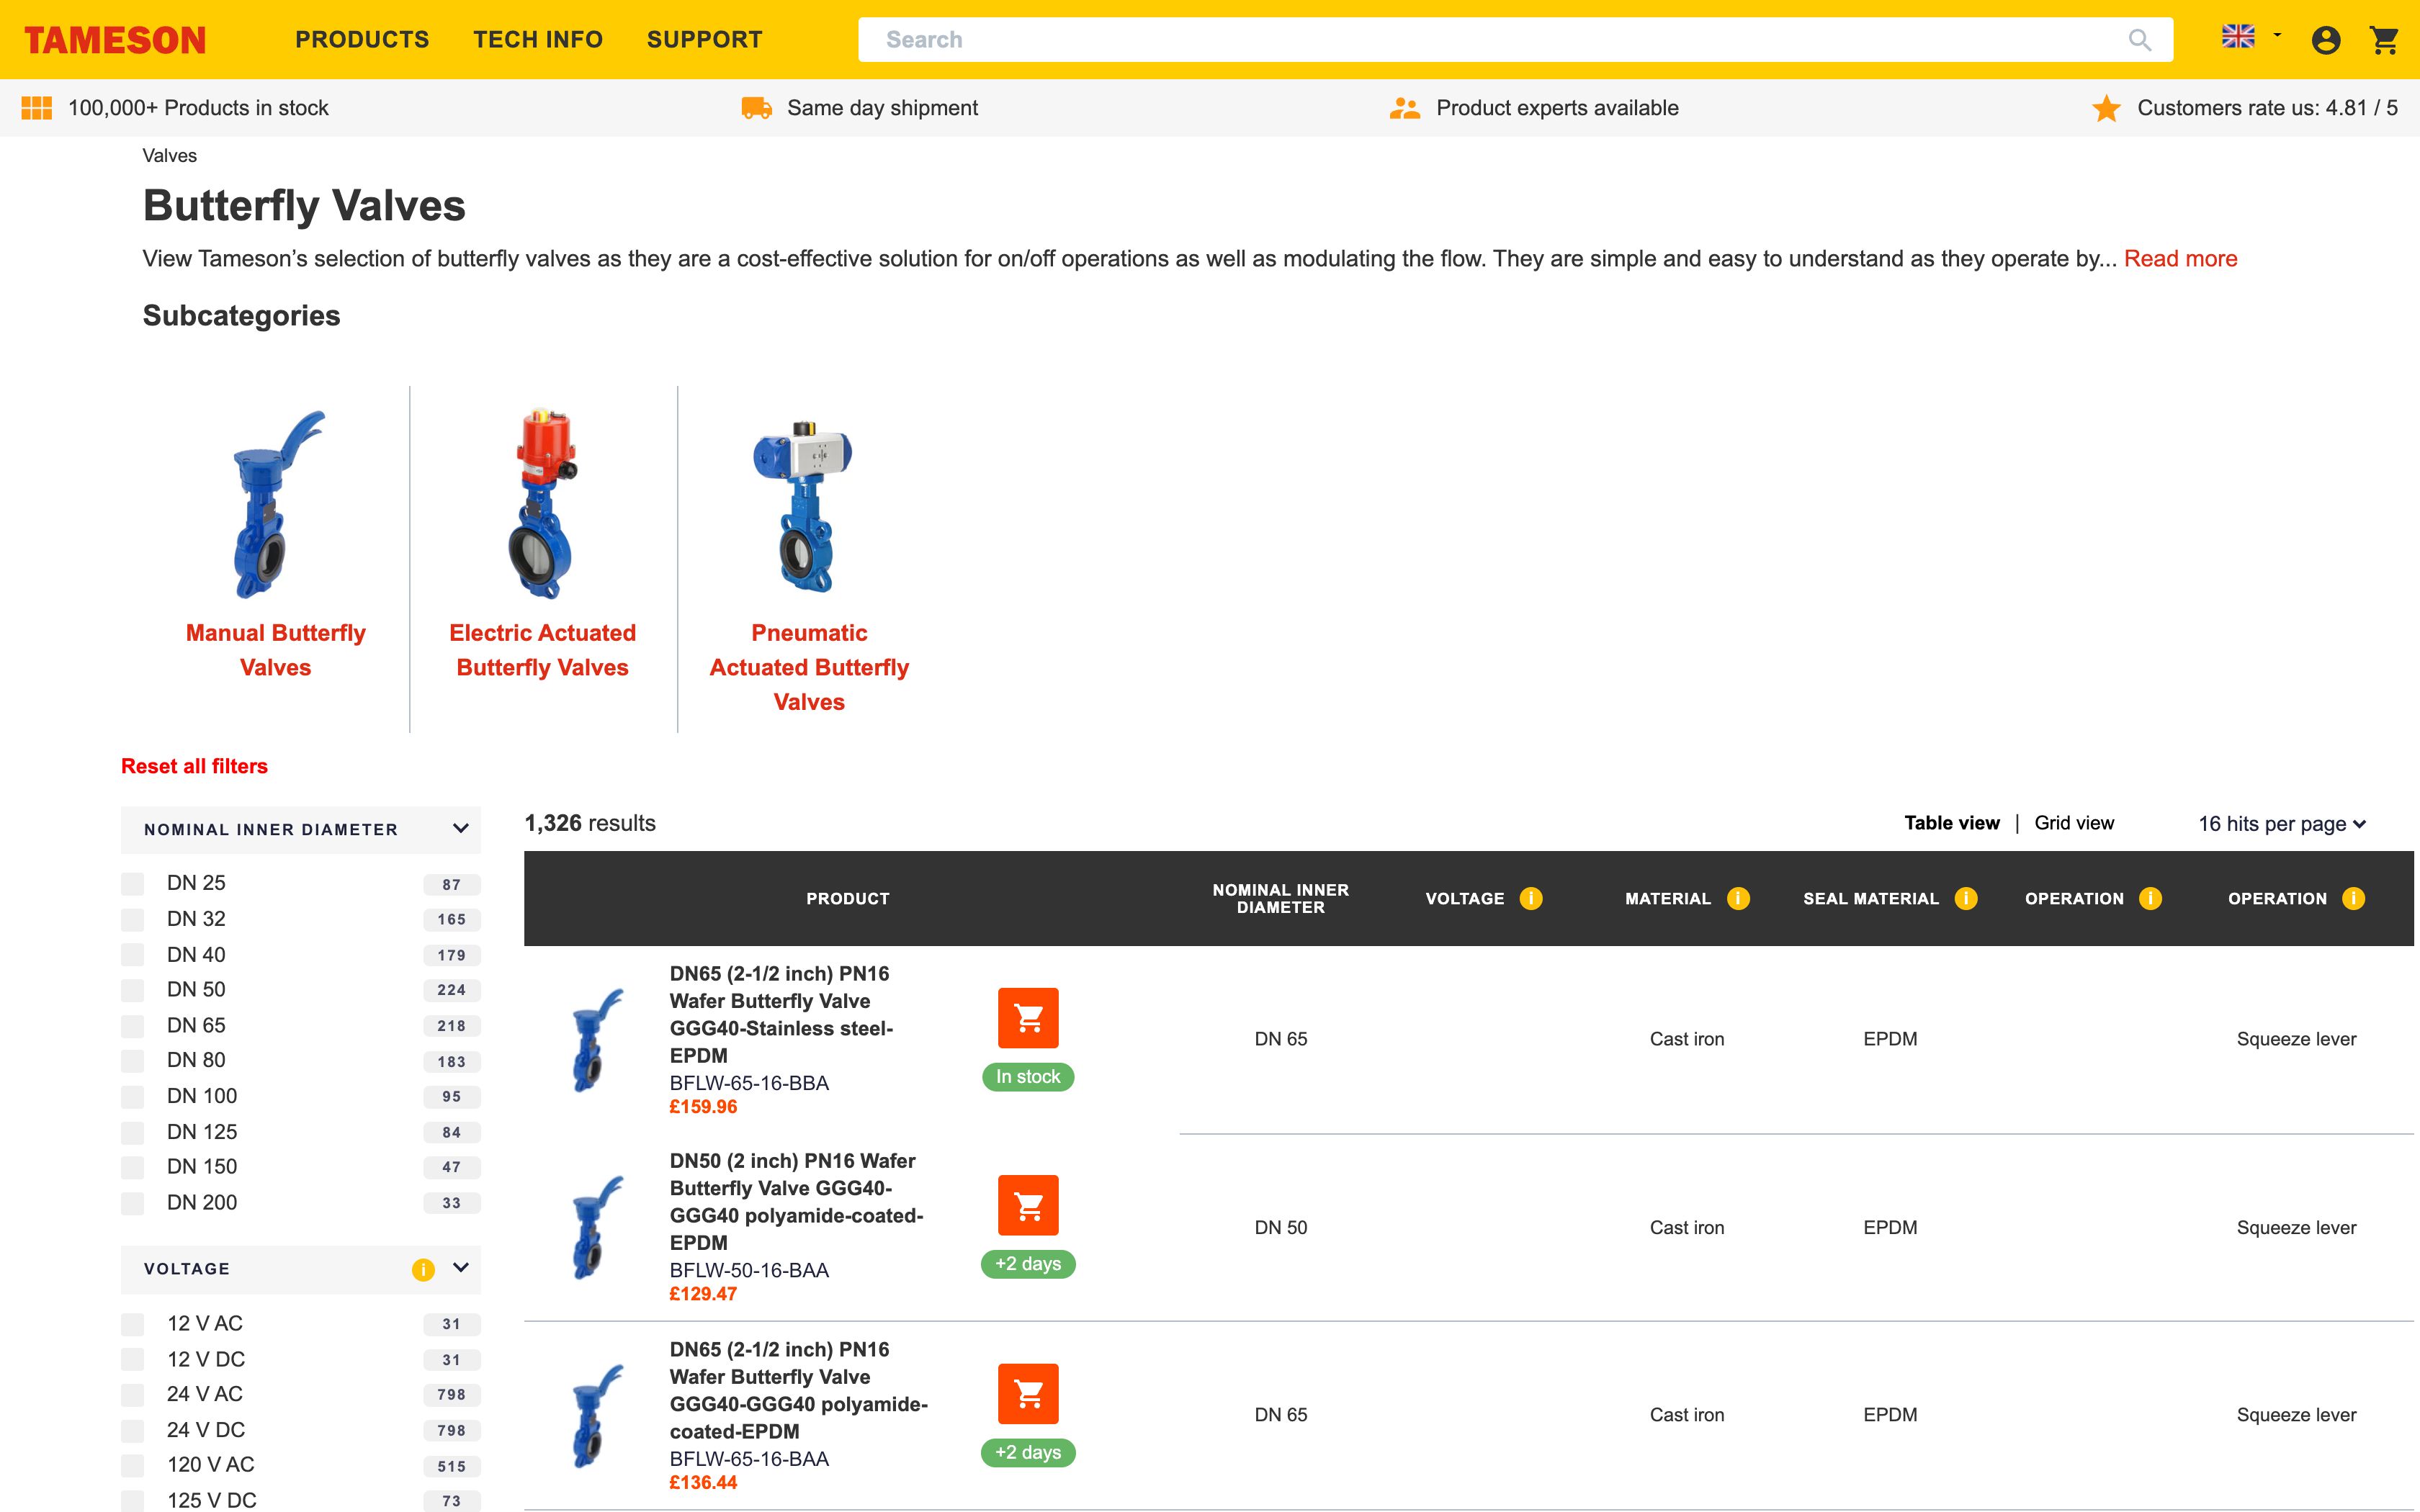Open the shopping cart in the header
This screenshot has width=2420, height=1512.
point(2385,39)
